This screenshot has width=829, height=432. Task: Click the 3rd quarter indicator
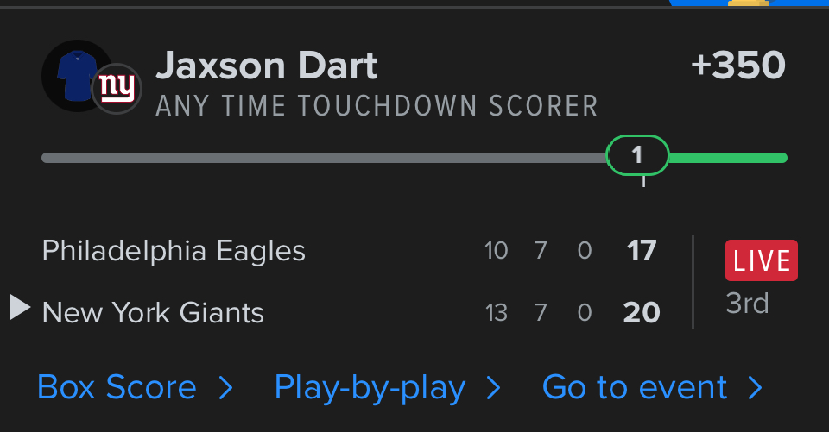click(747, 304)
